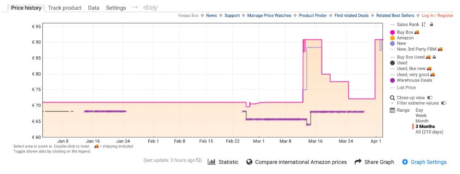
Task: Click the Mar 16 date label on axis
Action: click(316, 141)
